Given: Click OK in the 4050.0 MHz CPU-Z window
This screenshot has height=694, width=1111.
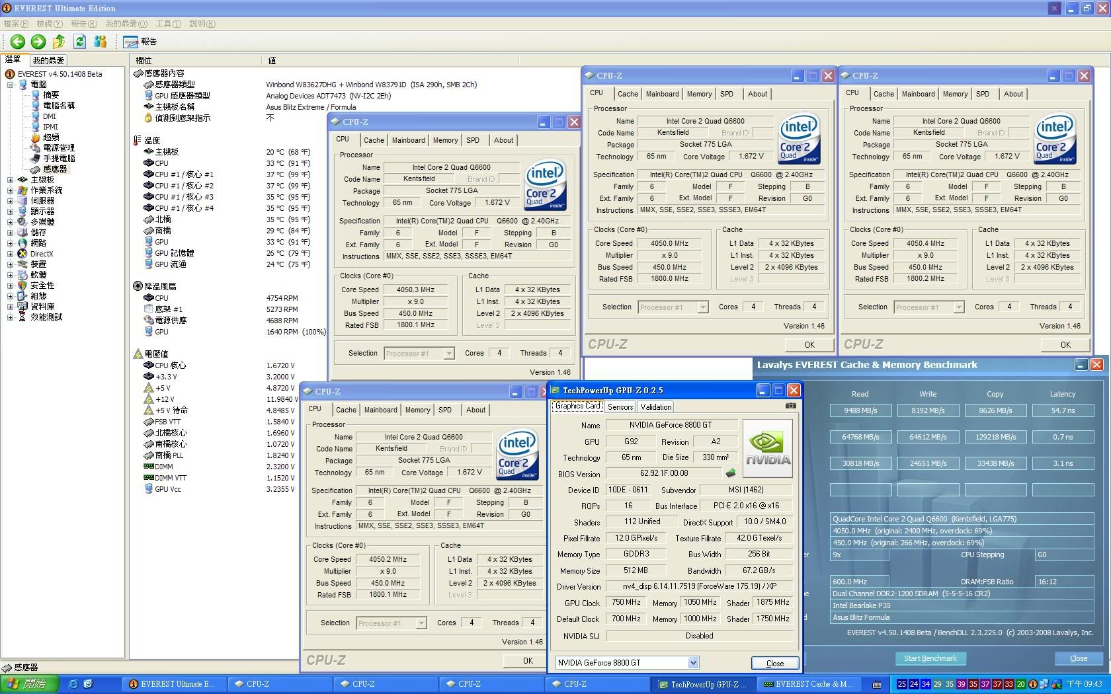Looking at the screenshot, I should (x=809, y=344).
